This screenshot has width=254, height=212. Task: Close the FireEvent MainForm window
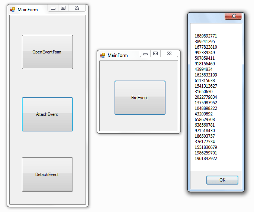(x=169, y=54)
